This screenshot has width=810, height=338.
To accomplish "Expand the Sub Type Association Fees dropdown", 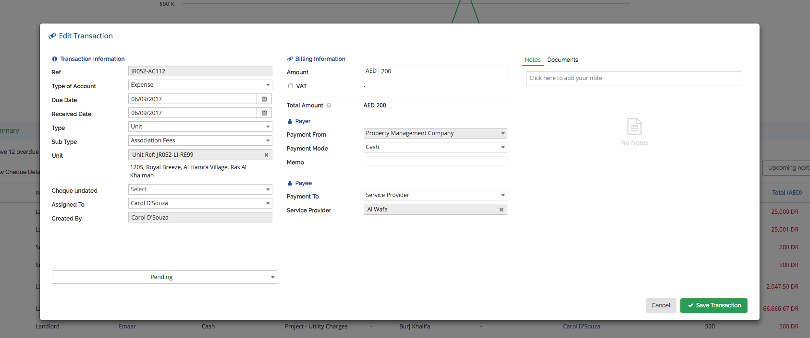I will coord(200,140).
